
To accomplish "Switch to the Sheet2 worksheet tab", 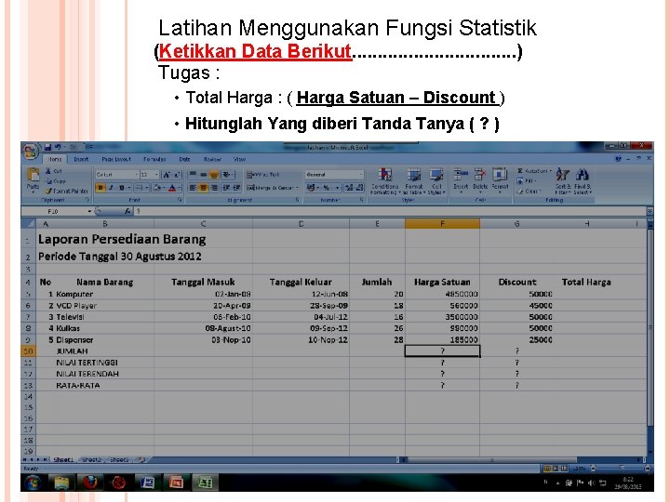I will tap(91, 460).
